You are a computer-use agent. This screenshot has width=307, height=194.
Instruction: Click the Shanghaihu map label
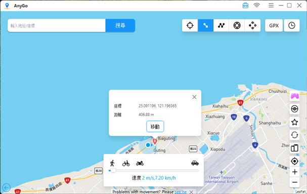tap(270, 123)
